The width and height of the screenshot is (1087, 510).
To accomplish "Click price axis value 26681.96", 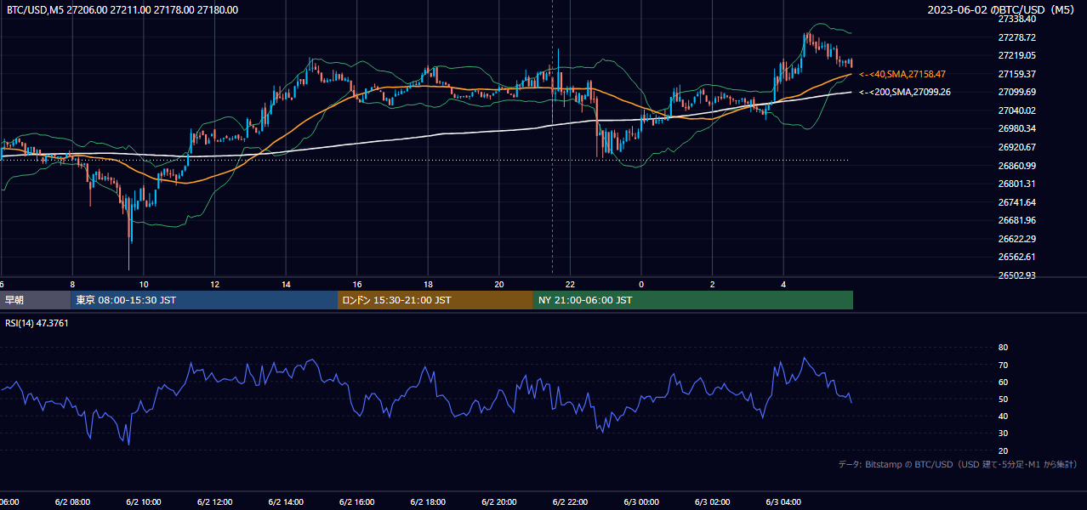I will (1016, 220).
